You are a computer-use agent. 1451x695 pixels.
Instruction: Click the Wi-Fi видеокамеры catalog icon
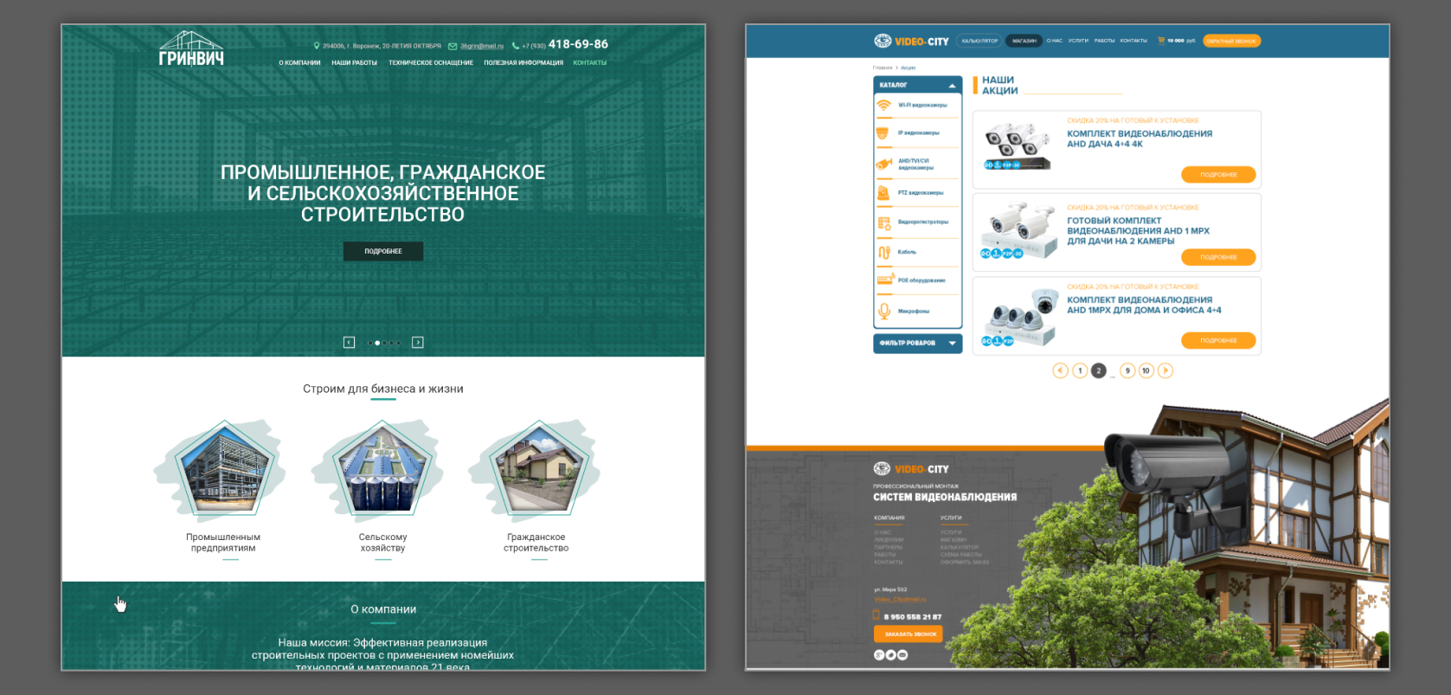(x=883, y=106)
